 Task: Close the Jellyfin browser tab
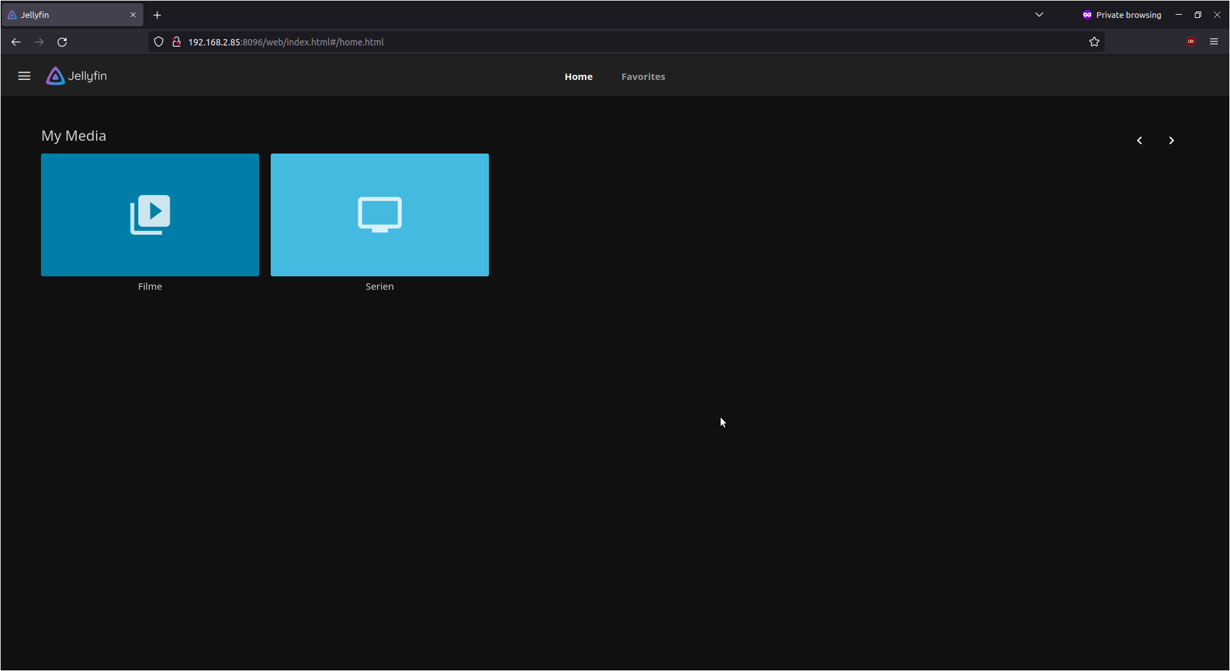[133, 15]
